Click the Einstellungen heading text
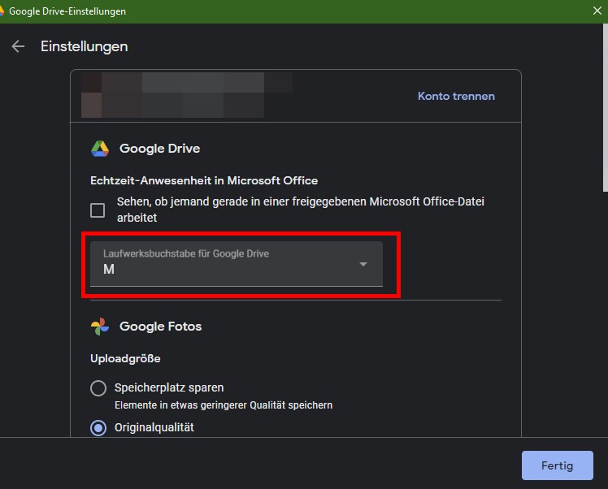Image resolution: width=608 pixels, height=489 pixels. coord(85,46)
